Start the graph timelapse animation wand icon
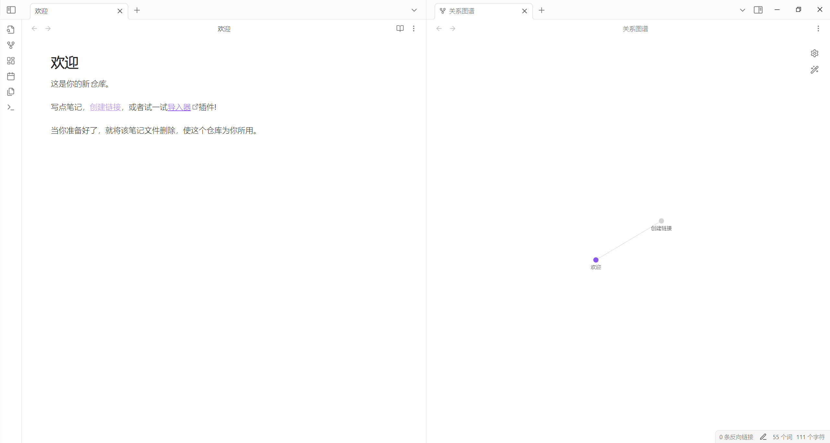This screenshot has width=830, height=443. click(x=814, y=70)
